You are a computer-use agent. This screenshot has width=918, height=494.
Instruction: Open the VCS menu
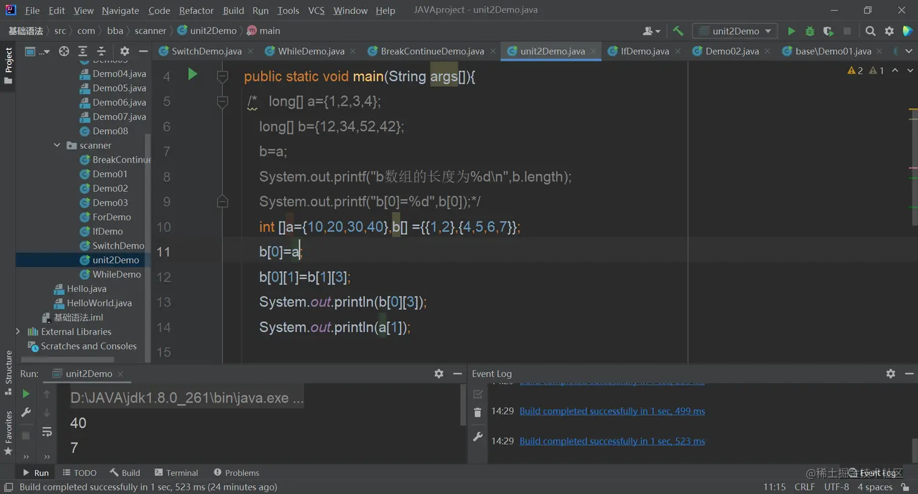click(316, 10)
